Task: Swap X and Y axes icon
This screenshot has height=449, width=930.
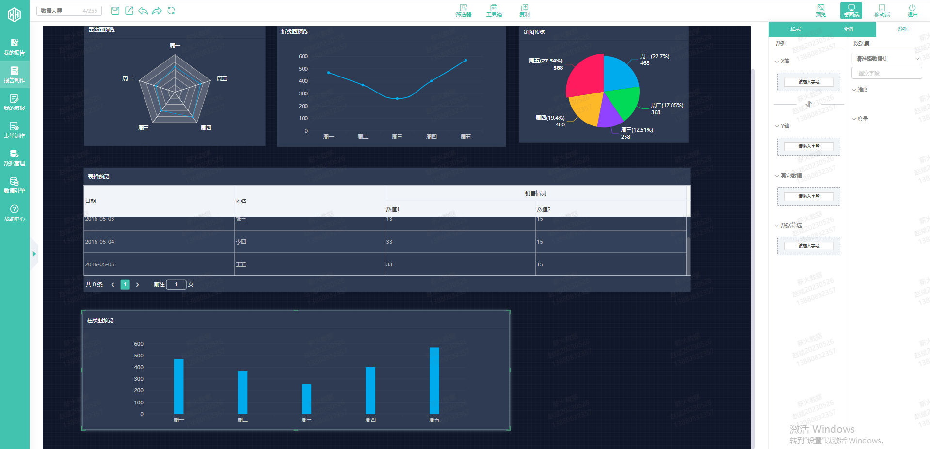Action: tap(809, 104)
